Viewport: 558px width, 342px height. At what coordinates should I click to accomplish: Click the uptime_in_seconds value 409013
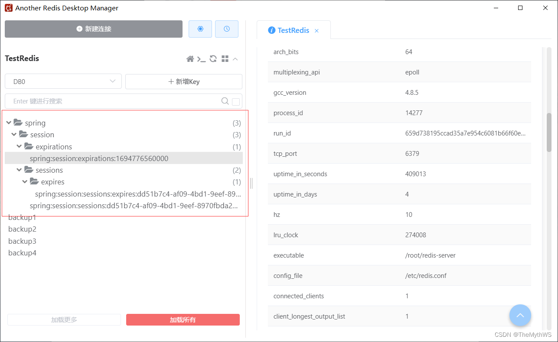pyautogui.click(x=416, y=174)
